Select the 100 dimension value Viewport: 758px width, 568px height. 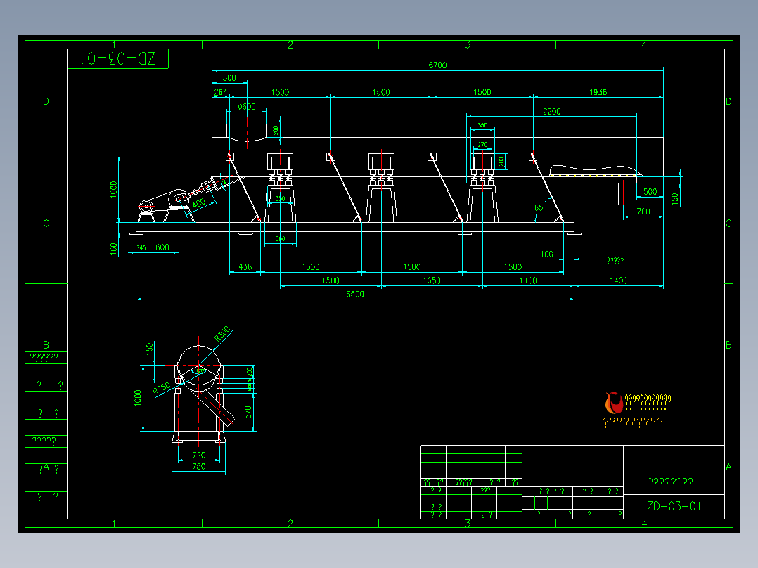(x=547, y=254)
